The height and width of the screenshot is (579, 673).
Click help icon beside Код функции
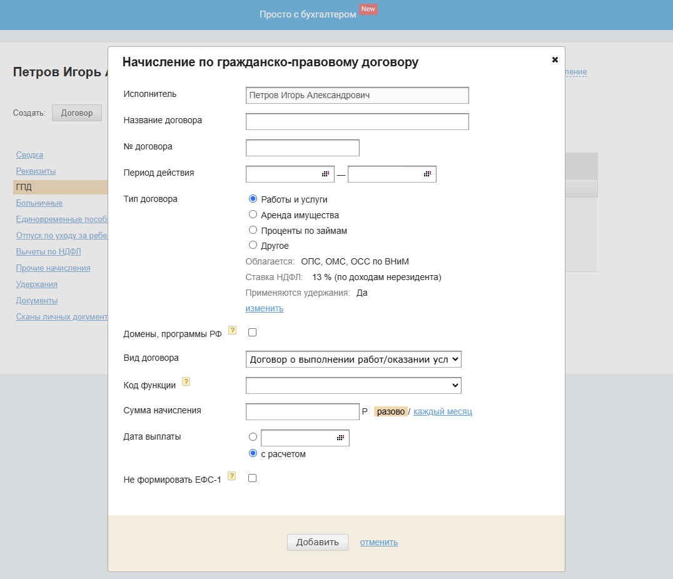click(x=186, y=381)
